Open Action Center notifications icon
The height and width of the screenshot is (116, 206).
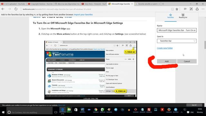[188, 112]
